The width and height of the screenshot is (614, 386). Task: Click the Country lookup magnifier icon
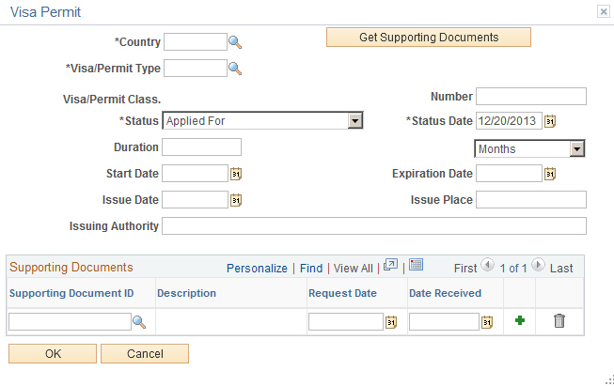236,42
